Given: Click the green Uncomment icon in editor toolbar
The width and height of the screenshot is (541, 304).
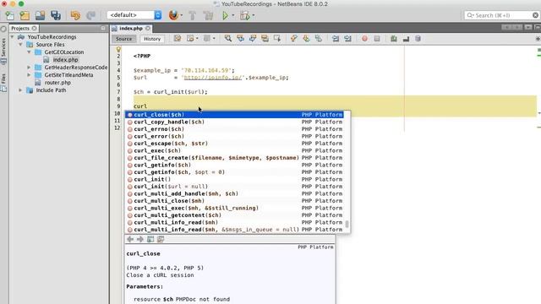Looking at the screenshot, I should (394, 39).
